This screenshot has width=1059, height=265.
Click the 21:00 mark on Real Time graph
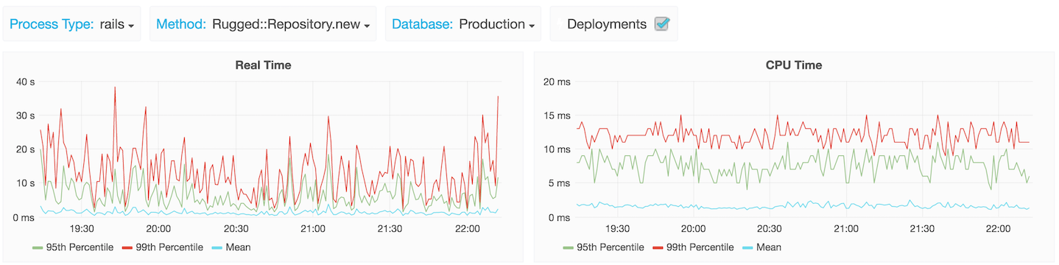pos(313,229)
